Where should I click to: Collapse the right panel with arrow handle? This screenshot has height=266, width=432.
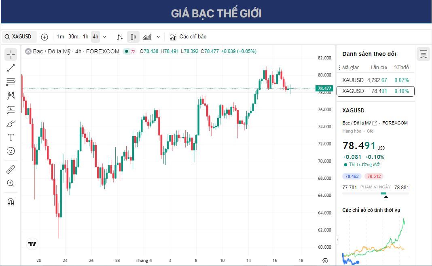(337, 240)
